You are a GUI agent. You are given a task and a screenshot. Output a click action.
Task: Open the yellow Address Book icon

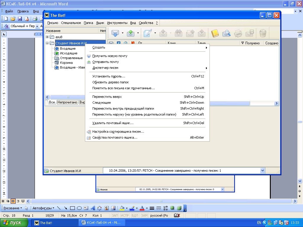point(215,33)
